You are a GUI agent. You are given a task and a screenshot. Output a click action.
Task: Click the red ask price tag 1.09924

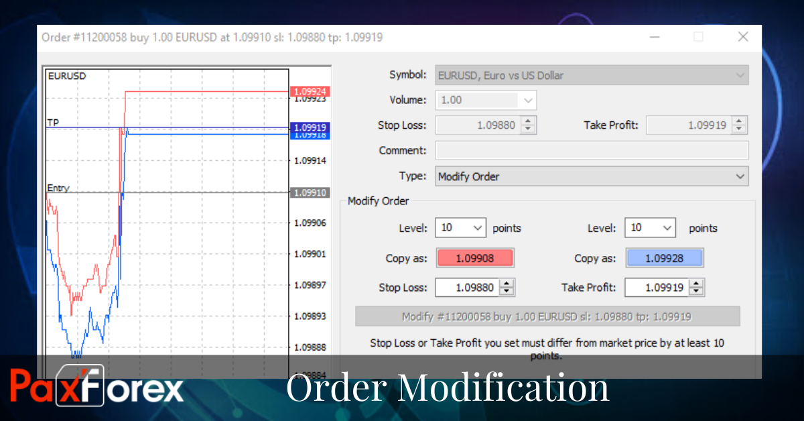pos(310,91)
